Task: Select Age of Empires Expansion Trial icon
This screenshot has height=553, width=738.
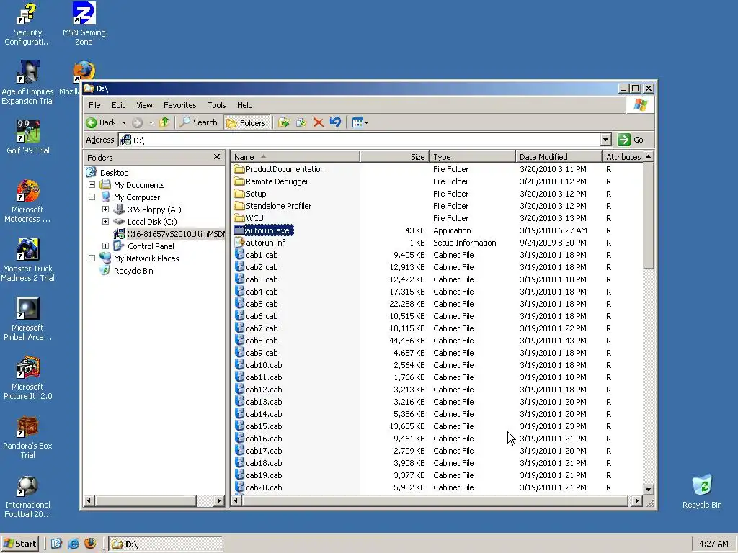Action: [x=27, y=83]
